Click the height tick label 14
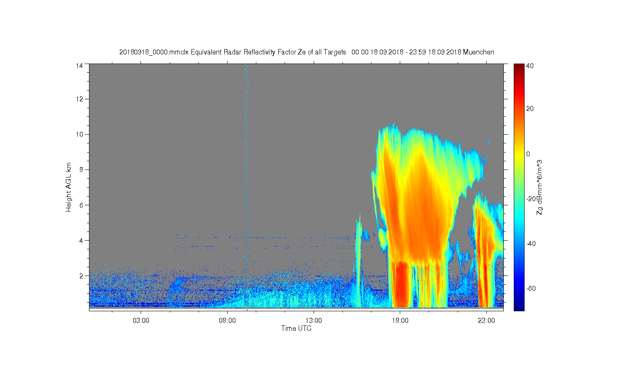 (x=79, y=66)
